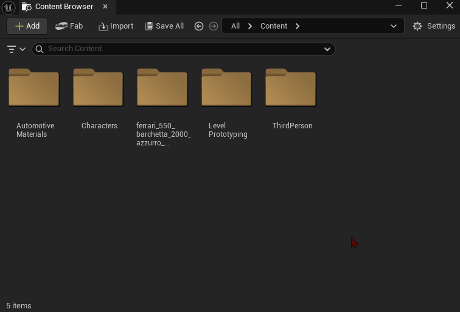
Task: Click the Unreal Engine logo icon
Action: [x=9, y=7]
